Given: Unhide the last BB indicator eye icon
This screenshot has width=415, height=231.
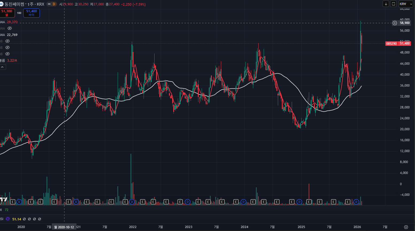Looking at the screenshot, I should [7, 54].
